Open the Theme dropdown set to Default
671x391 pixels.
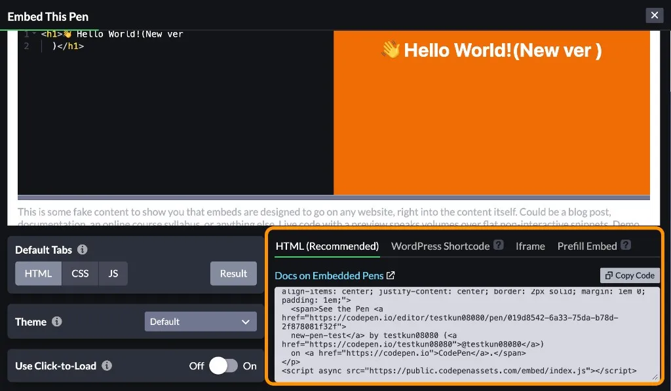(201, 322)
